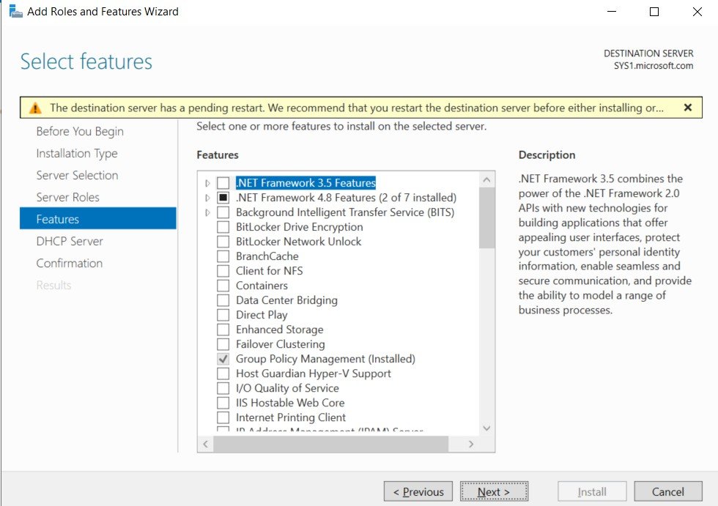Viewport: 718px width, 506px height.
Task: Enable Data Center Bridging checkbox
Action: [x=223, y=300]
